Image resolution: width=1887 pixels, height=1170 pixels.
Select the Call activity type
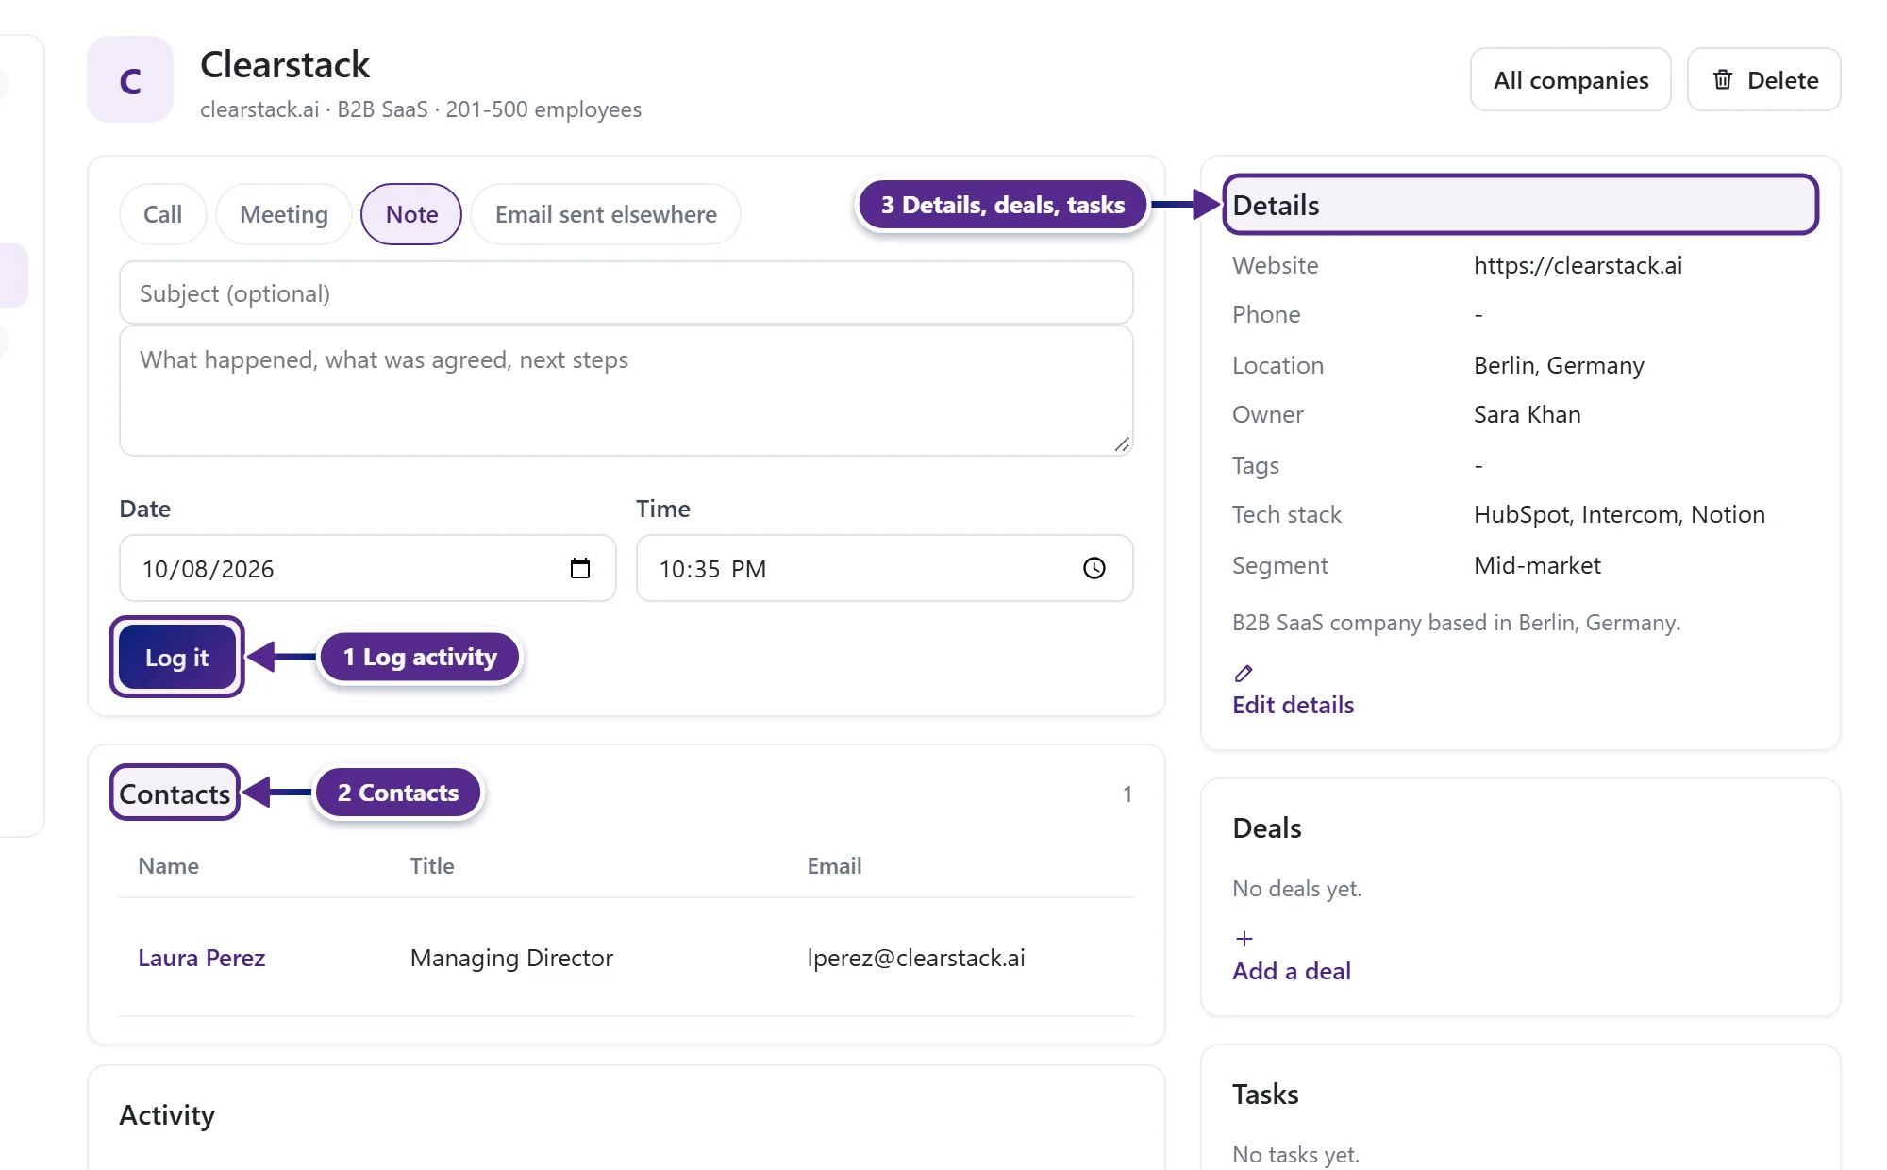point(162,214)
